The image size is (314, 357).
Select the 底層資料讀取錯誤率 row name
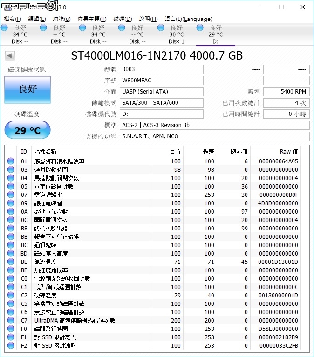point(59,161)
